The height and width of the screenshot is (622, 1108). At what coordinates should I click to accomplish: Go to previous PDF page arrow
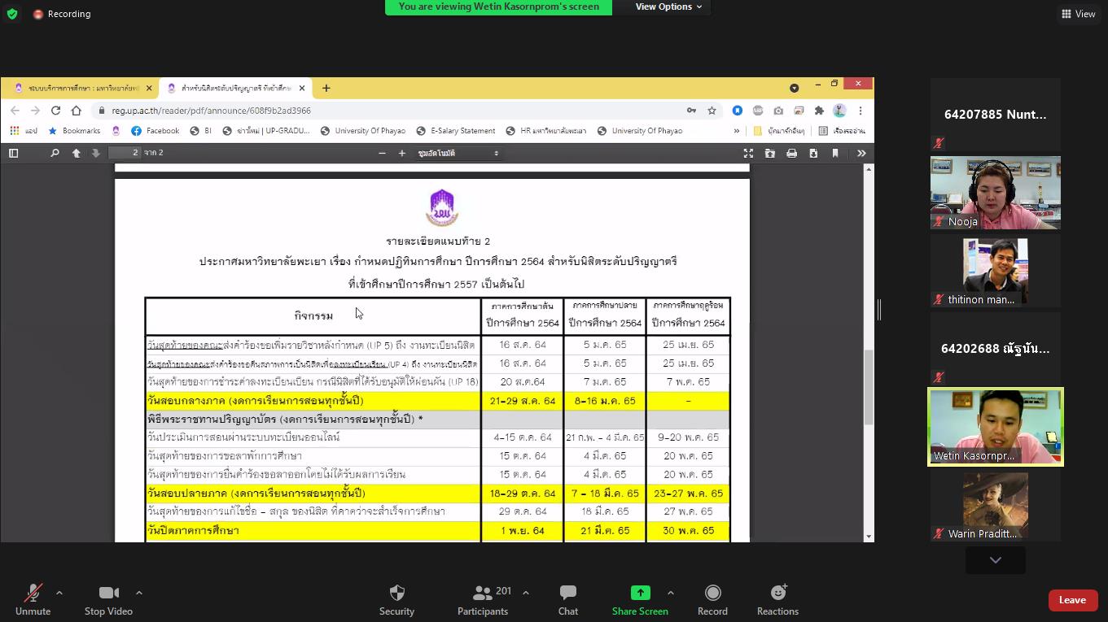pos(76,153)
